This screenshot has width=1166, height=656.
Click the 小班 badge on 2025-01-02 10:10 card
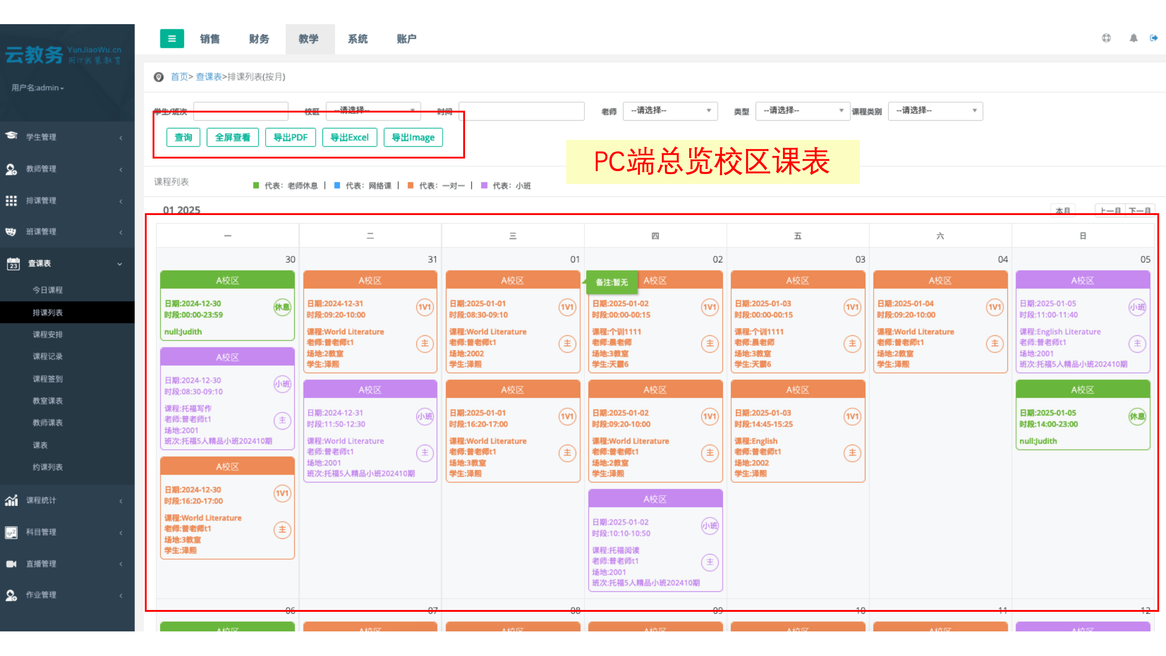click(710, 526)
